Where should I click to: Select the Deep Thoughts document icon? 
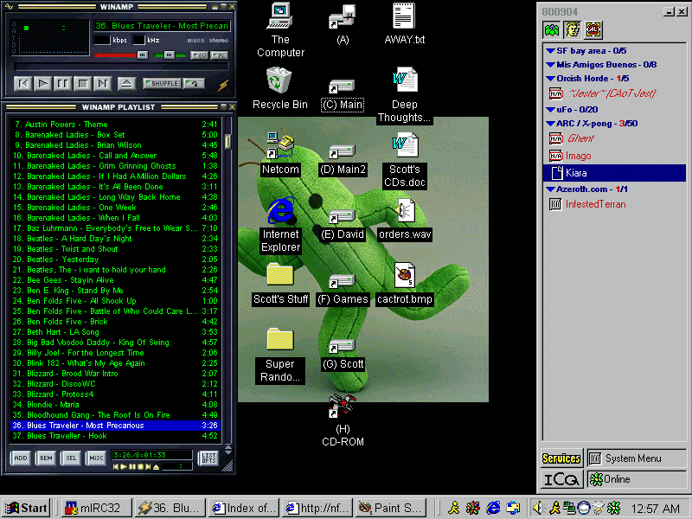[404, 94]
